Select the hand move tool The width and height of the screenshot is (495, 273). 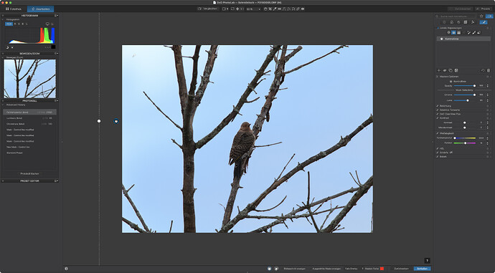coord(265,9)
